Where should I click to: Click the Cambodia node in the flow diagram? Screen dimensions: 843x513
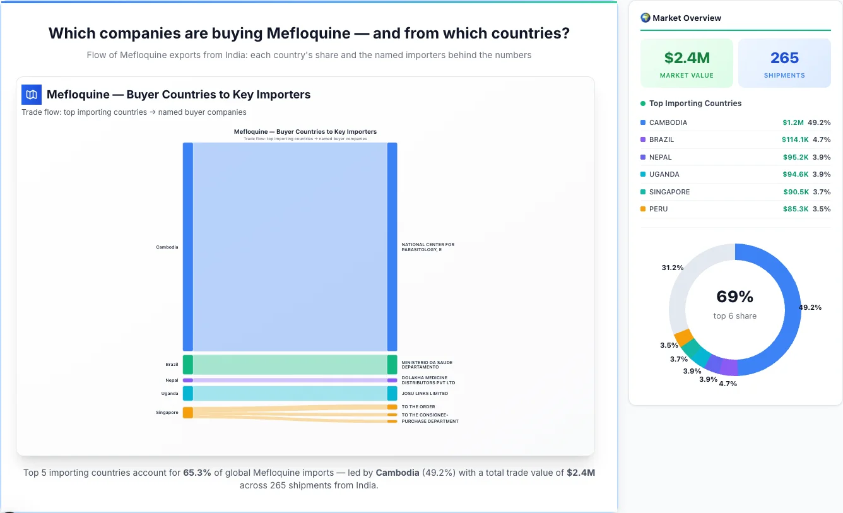tap(187, 247)
